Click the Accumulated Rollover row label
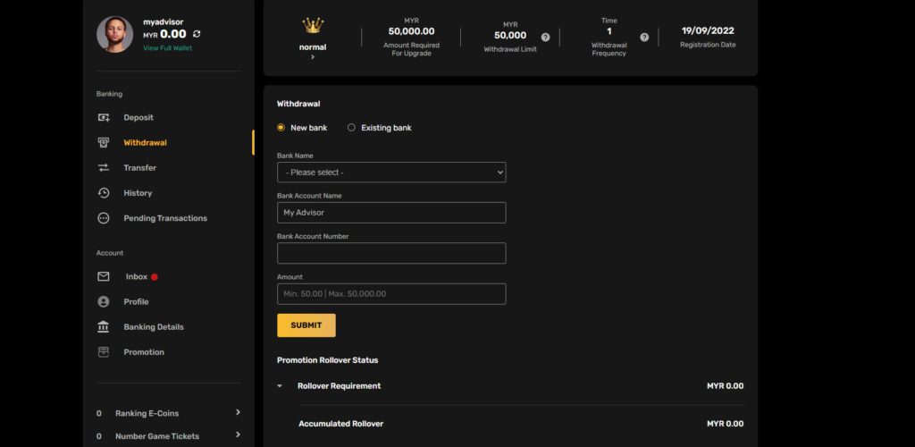The width and height of the screenshot is (915, 447). coord(340,424)
